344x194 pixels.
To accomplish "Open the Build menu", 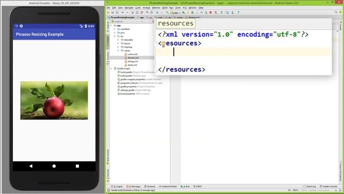I will coord(165,8).
